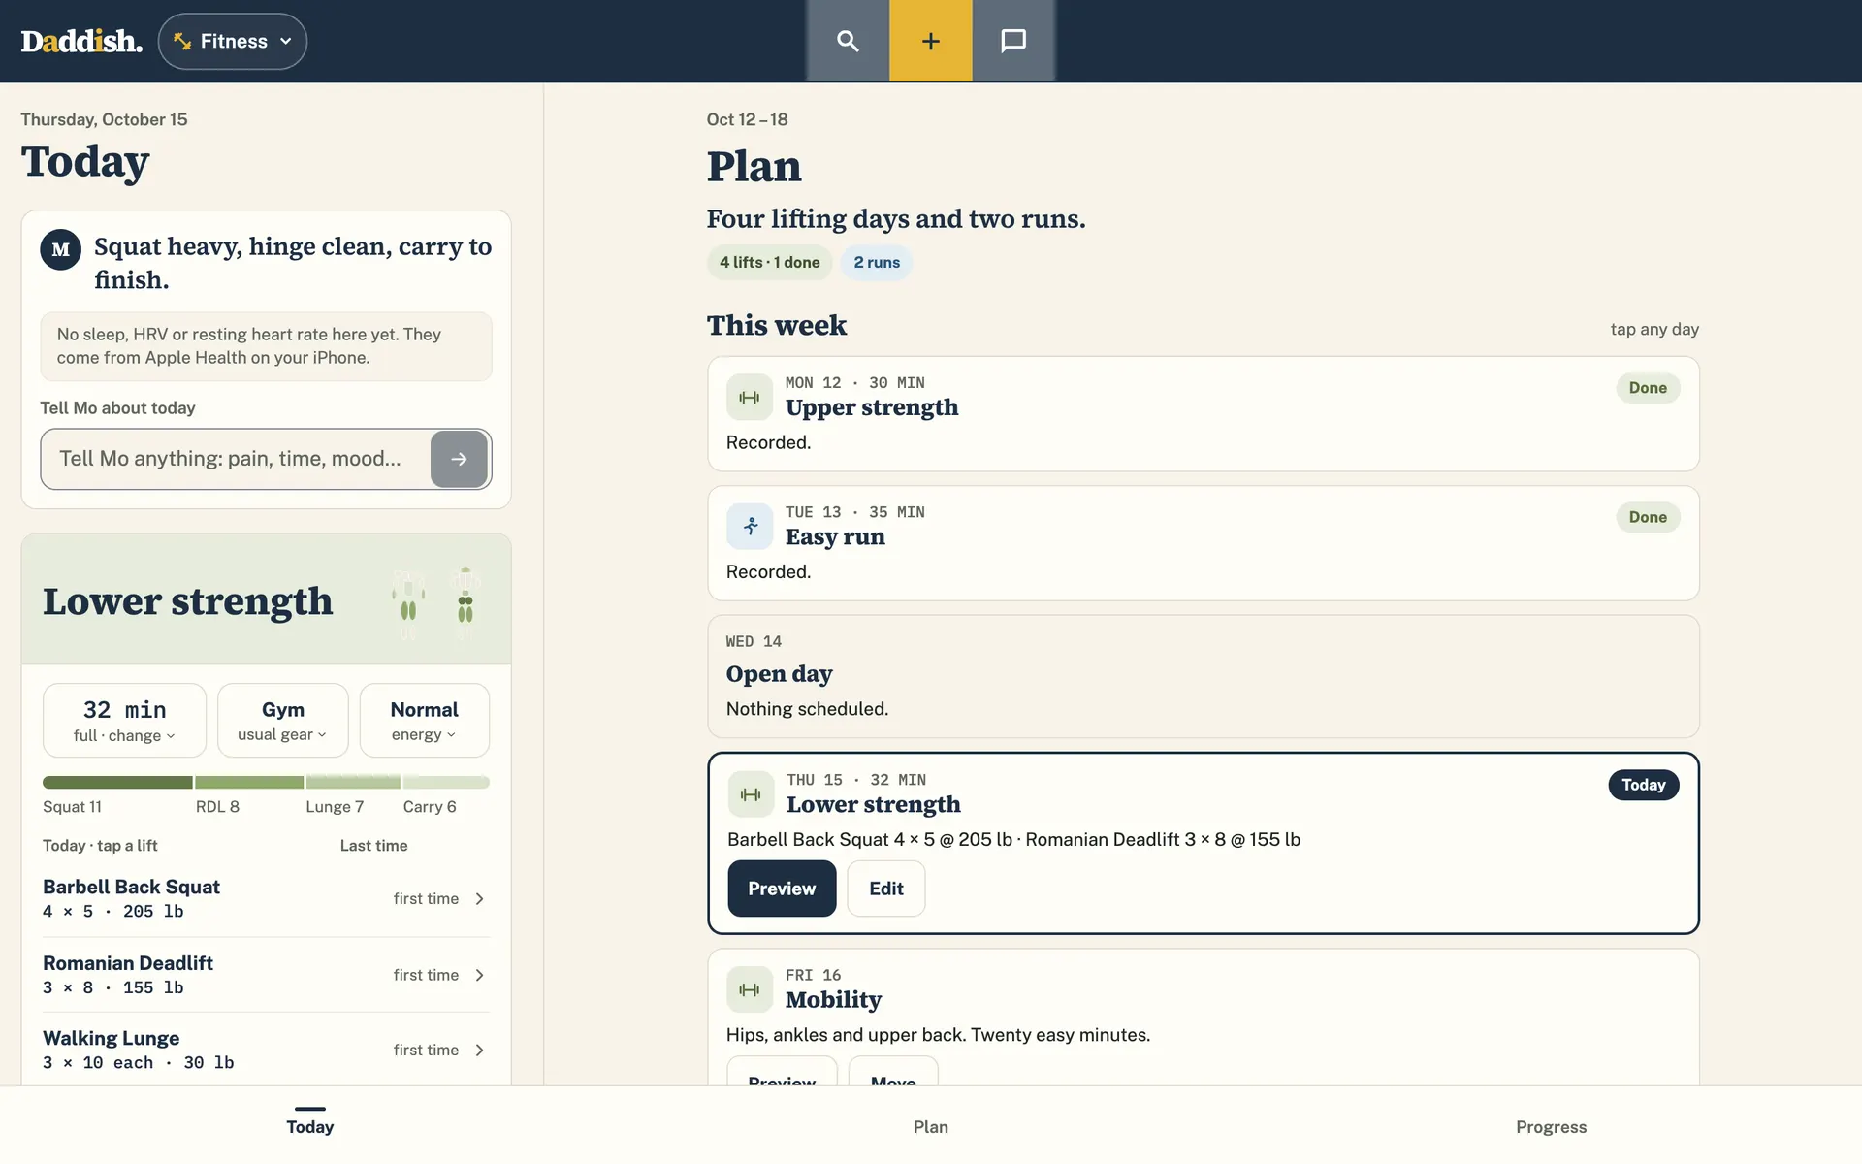
Task: Click the 'Carry 6' label
Action: pyautogui.click(x=430, y=807)
